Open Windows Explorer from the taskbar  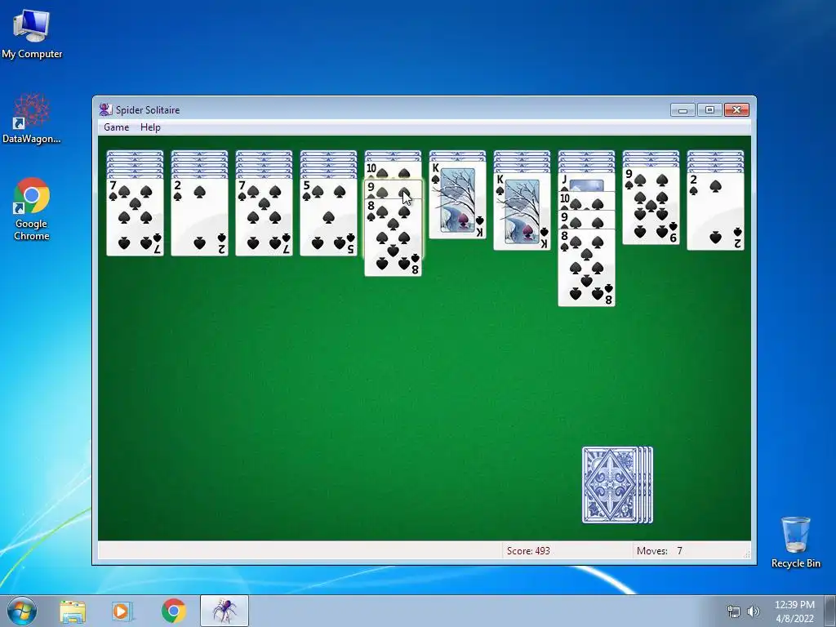73,611
